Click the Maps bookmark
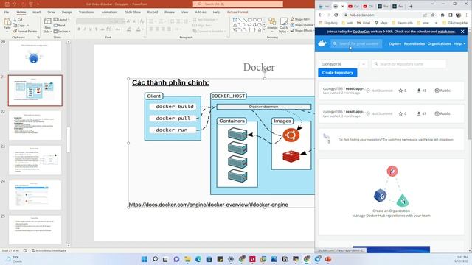Screen dimensions: 472x265 (x=381, y=23)
